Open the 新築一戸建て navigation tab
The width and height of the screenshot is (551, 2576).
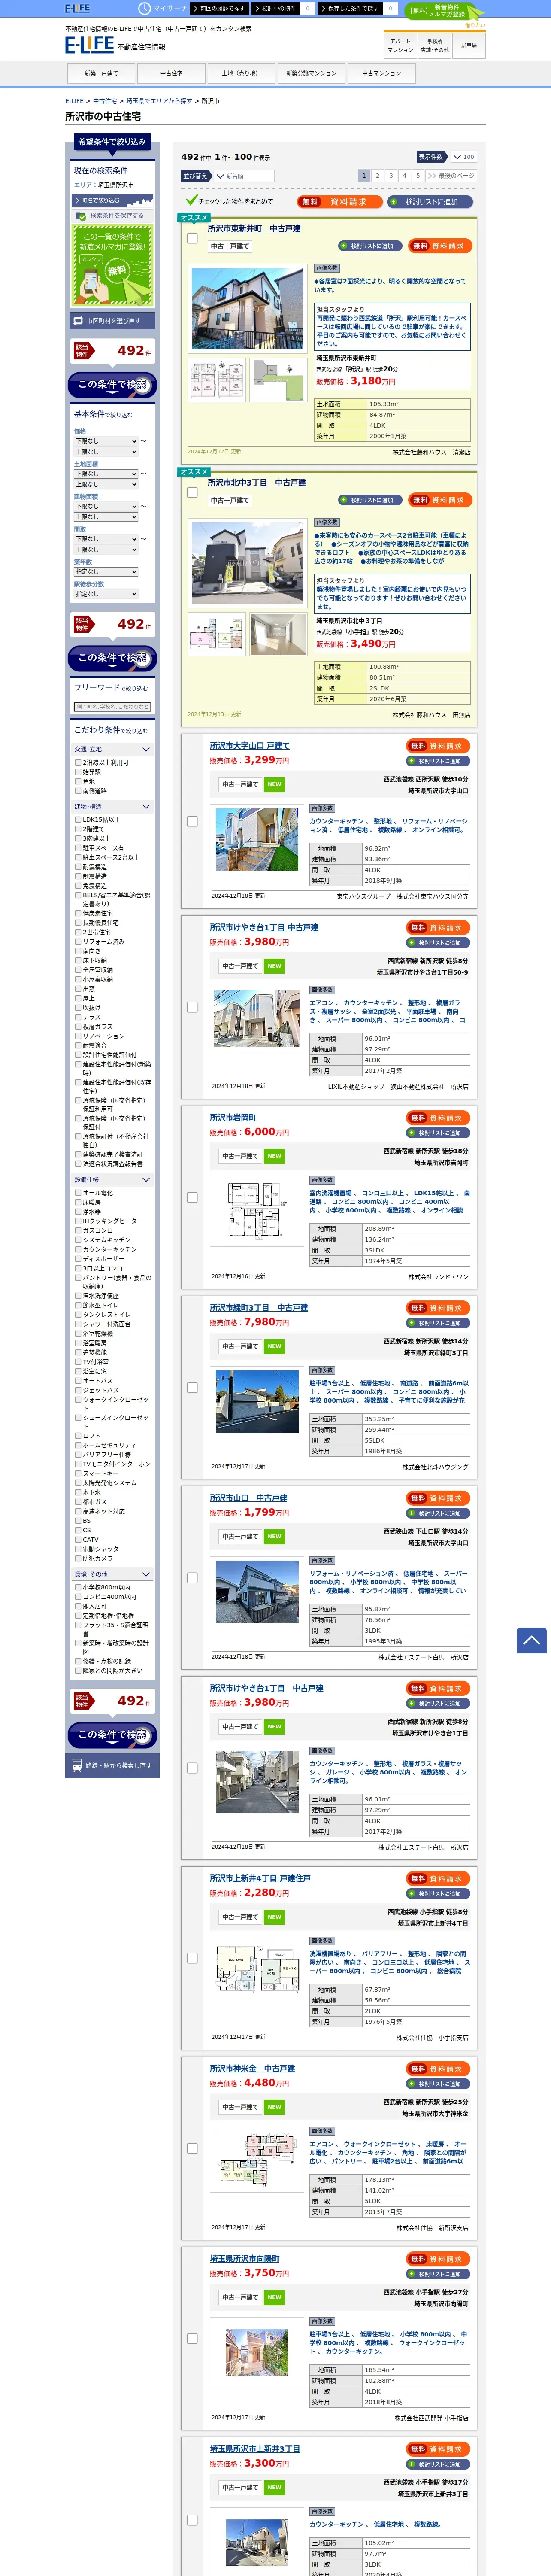[x=101, y=73]
